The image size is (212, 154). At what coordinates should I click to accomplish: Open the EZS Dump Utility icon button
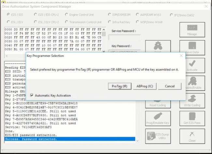[158, 136]
